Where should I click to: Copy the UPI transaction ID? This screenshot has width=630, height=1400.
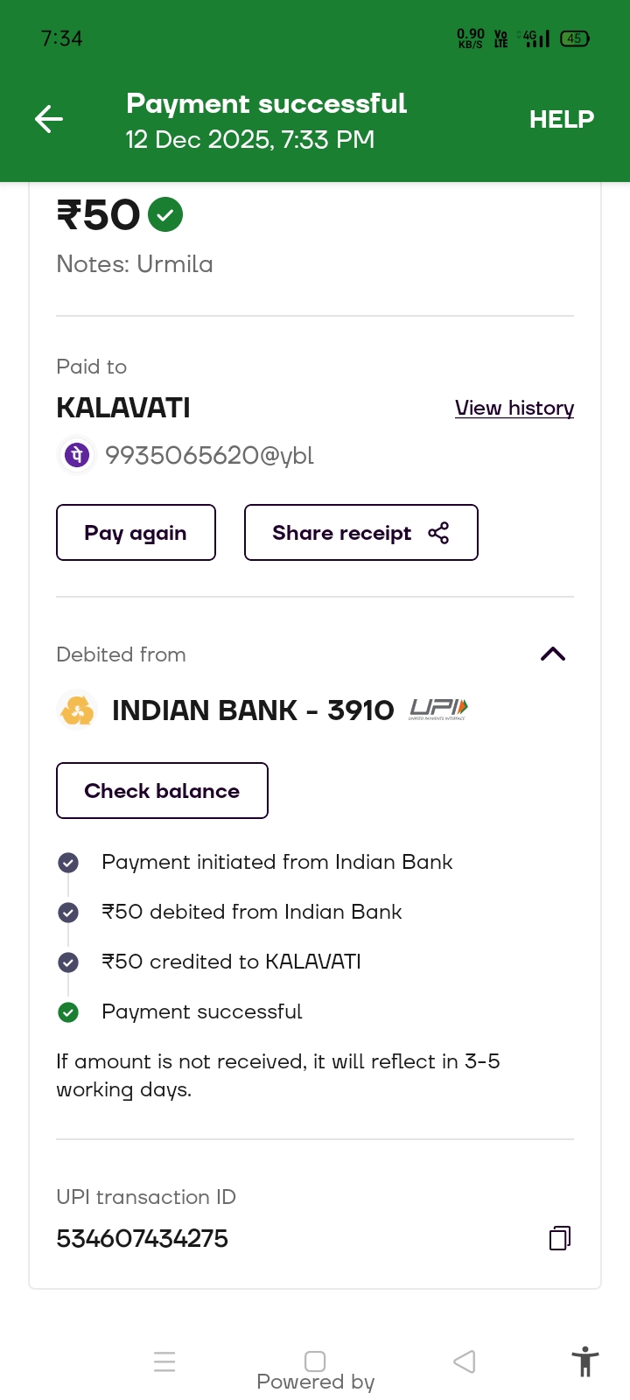pyautogui.click(x=560, y=1238)
